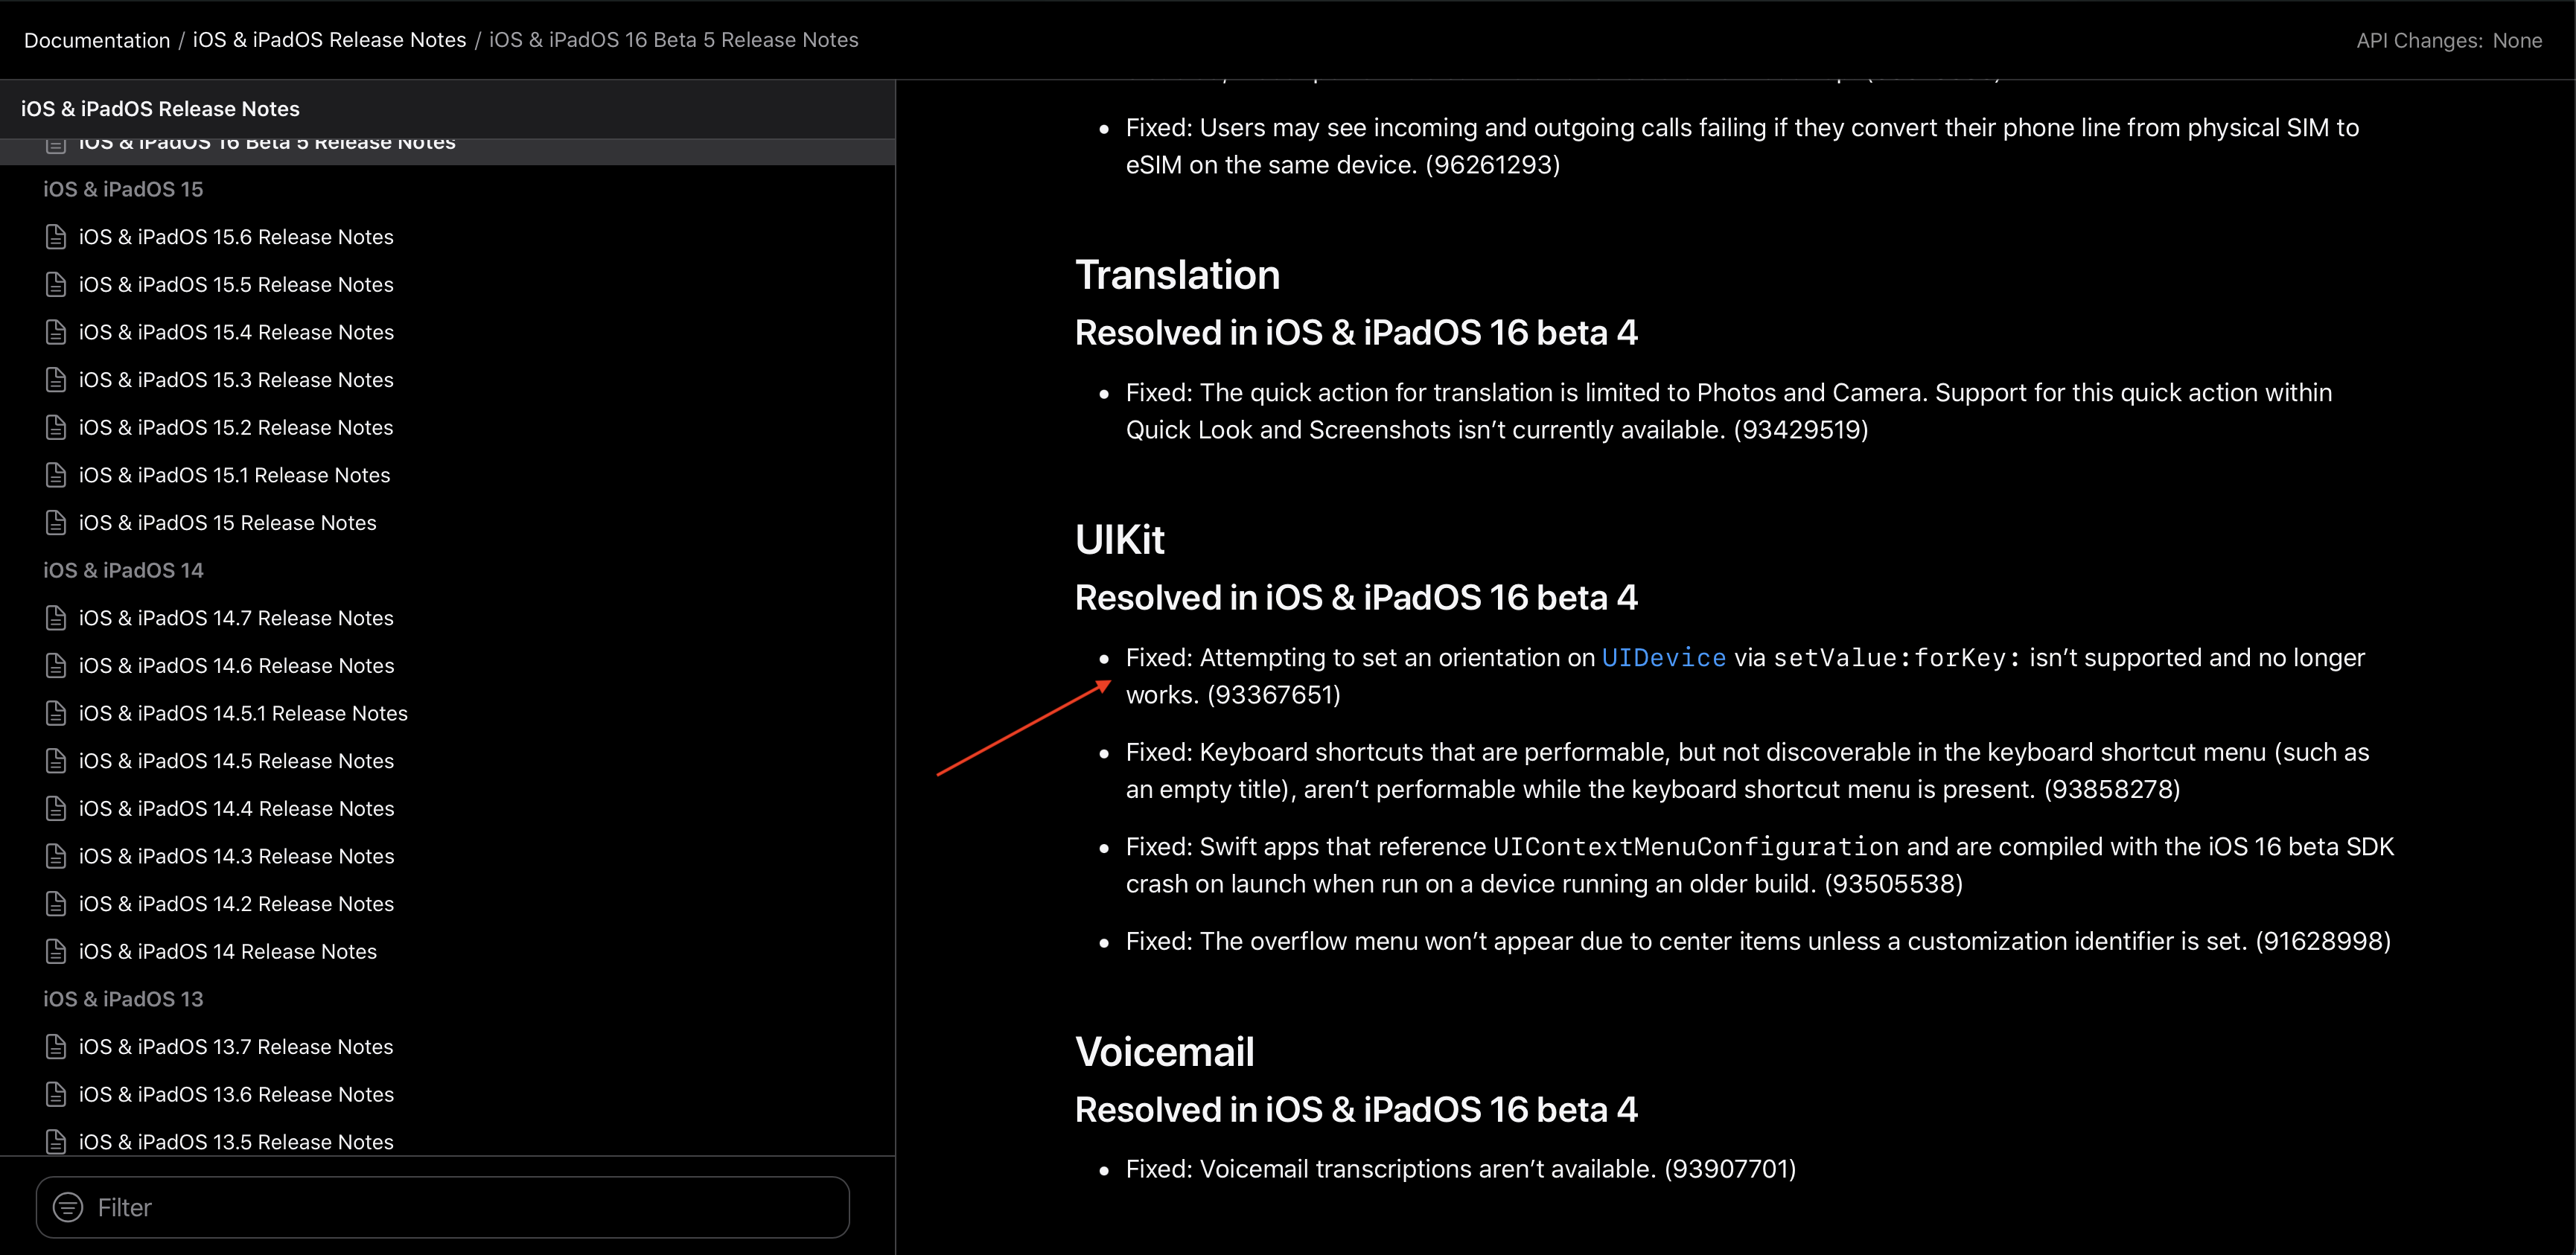
Task: Click the Filter input field
Action: (x=442, y=1207)
